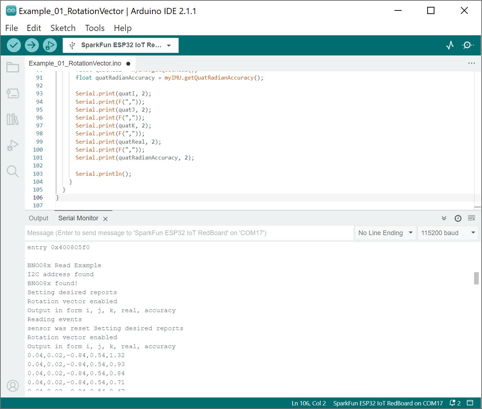Click the serial message input field
Screen dimensions: 482x409
[189, 233]
